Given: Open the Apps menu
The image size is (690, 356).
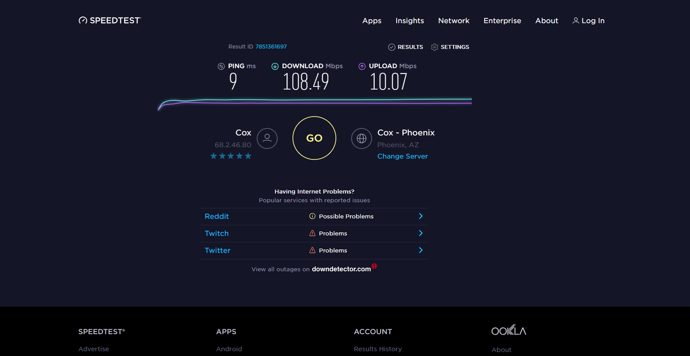Looking at the screenshot, I should [x=372, y=21].
